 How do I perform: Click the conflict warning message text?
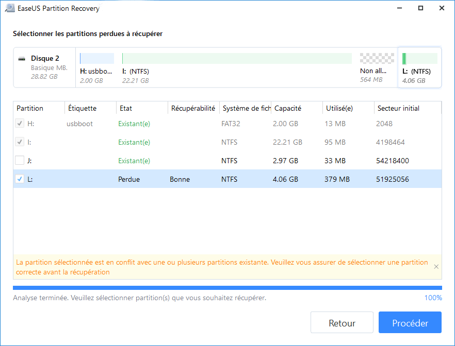point(222,267)
